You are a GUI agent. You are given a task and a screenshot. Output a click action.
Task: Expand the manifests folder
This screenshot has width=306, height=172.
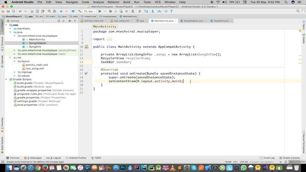pyautogui.click(x=11, y=29)
